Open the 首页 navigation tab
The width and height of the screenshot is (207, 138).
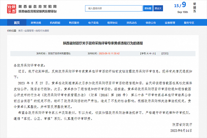pyautogui.click(x=17, y=23)
